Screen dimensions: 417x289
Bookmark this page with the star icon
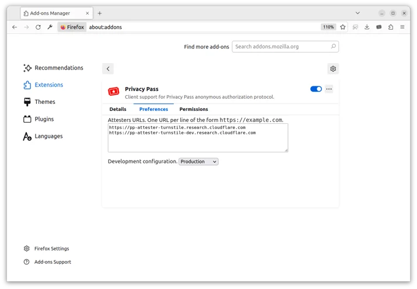(x=343, y=27)
